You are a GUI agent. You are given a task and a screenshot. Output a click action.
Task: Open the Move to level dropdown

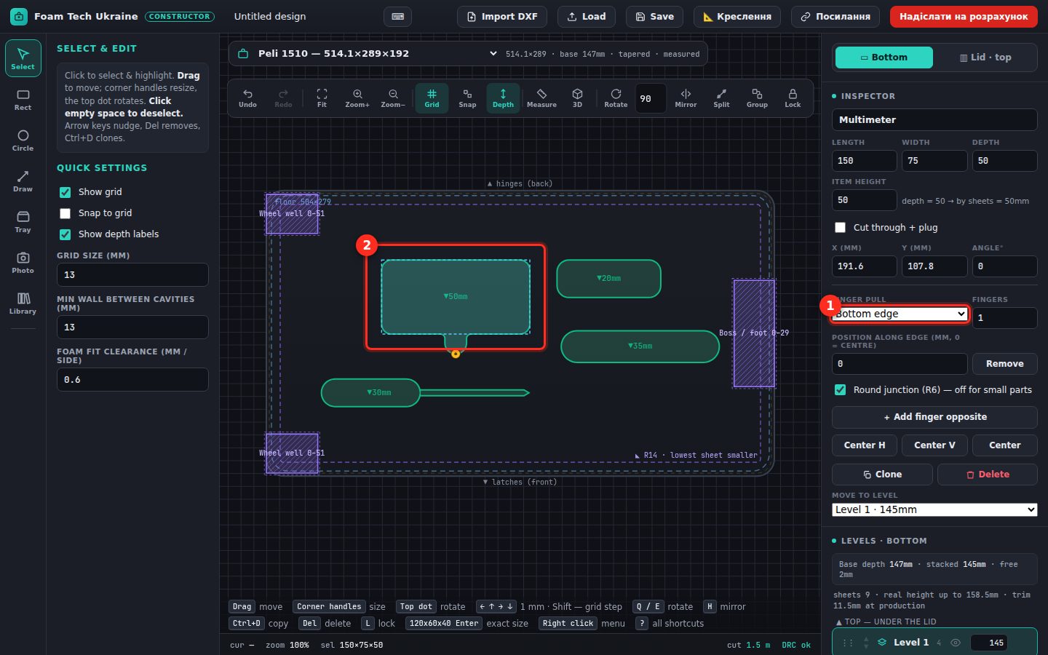pos(934,509)
